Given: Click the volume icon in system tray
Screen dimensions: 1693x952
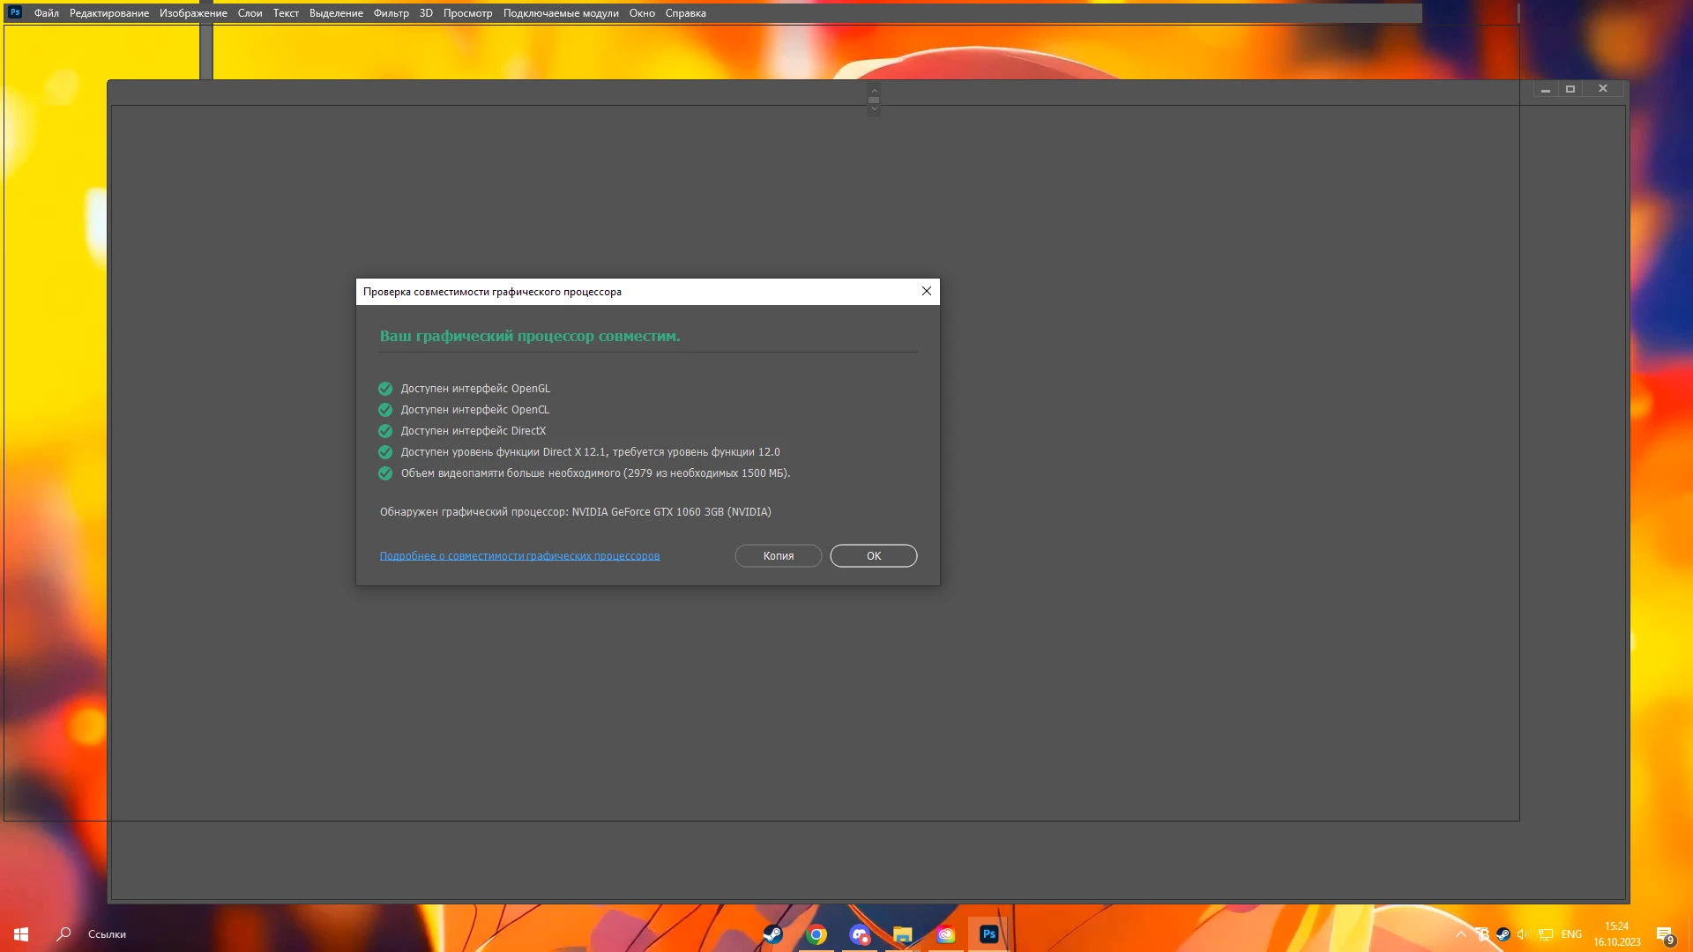Looking at the screenshot, I should pyautogui.click(x=1523, y=934).
